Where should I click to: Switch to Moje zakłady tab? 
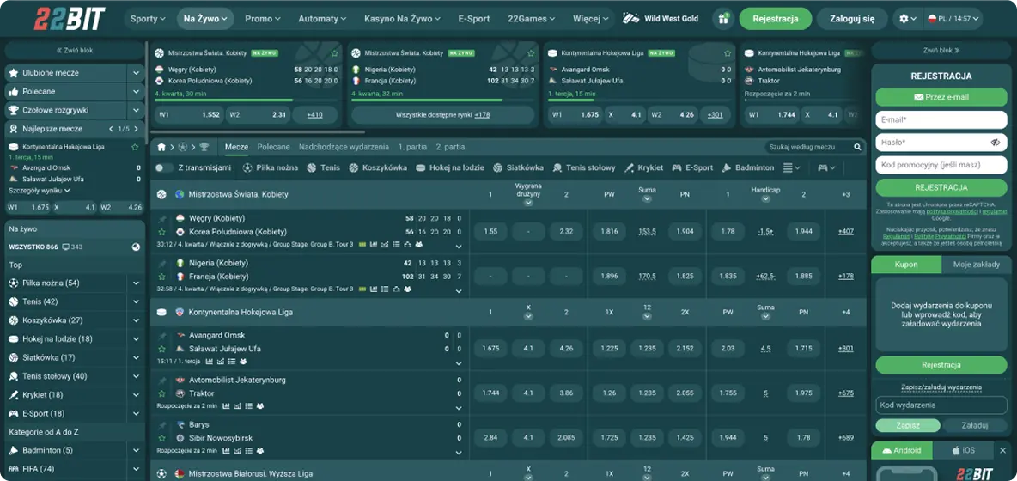point(976,265)
